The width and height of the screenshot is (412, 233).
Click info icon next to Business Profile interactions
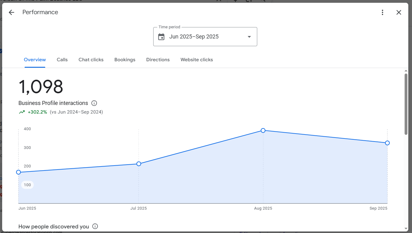[x=94, y=103]
